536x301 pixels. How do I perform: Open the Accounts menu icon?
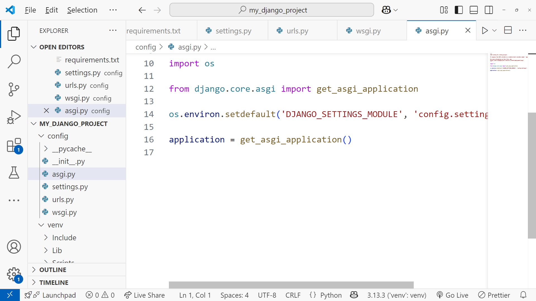(14, 247)
